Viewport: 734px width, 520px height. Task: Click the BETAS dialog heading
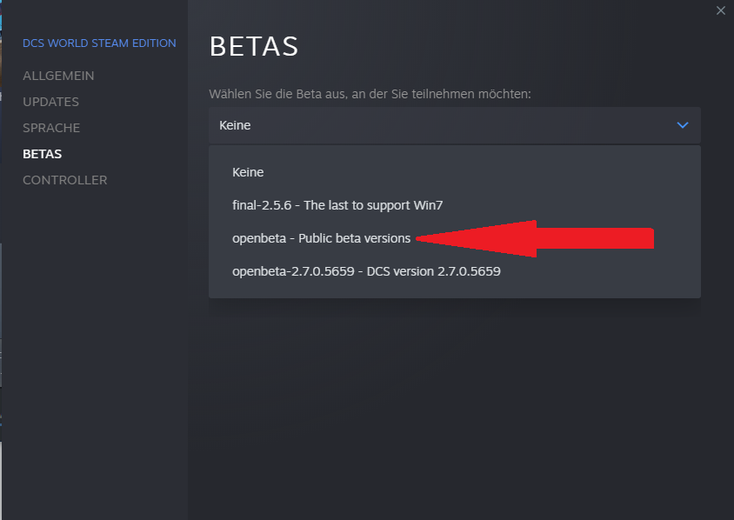coord(253,47)
